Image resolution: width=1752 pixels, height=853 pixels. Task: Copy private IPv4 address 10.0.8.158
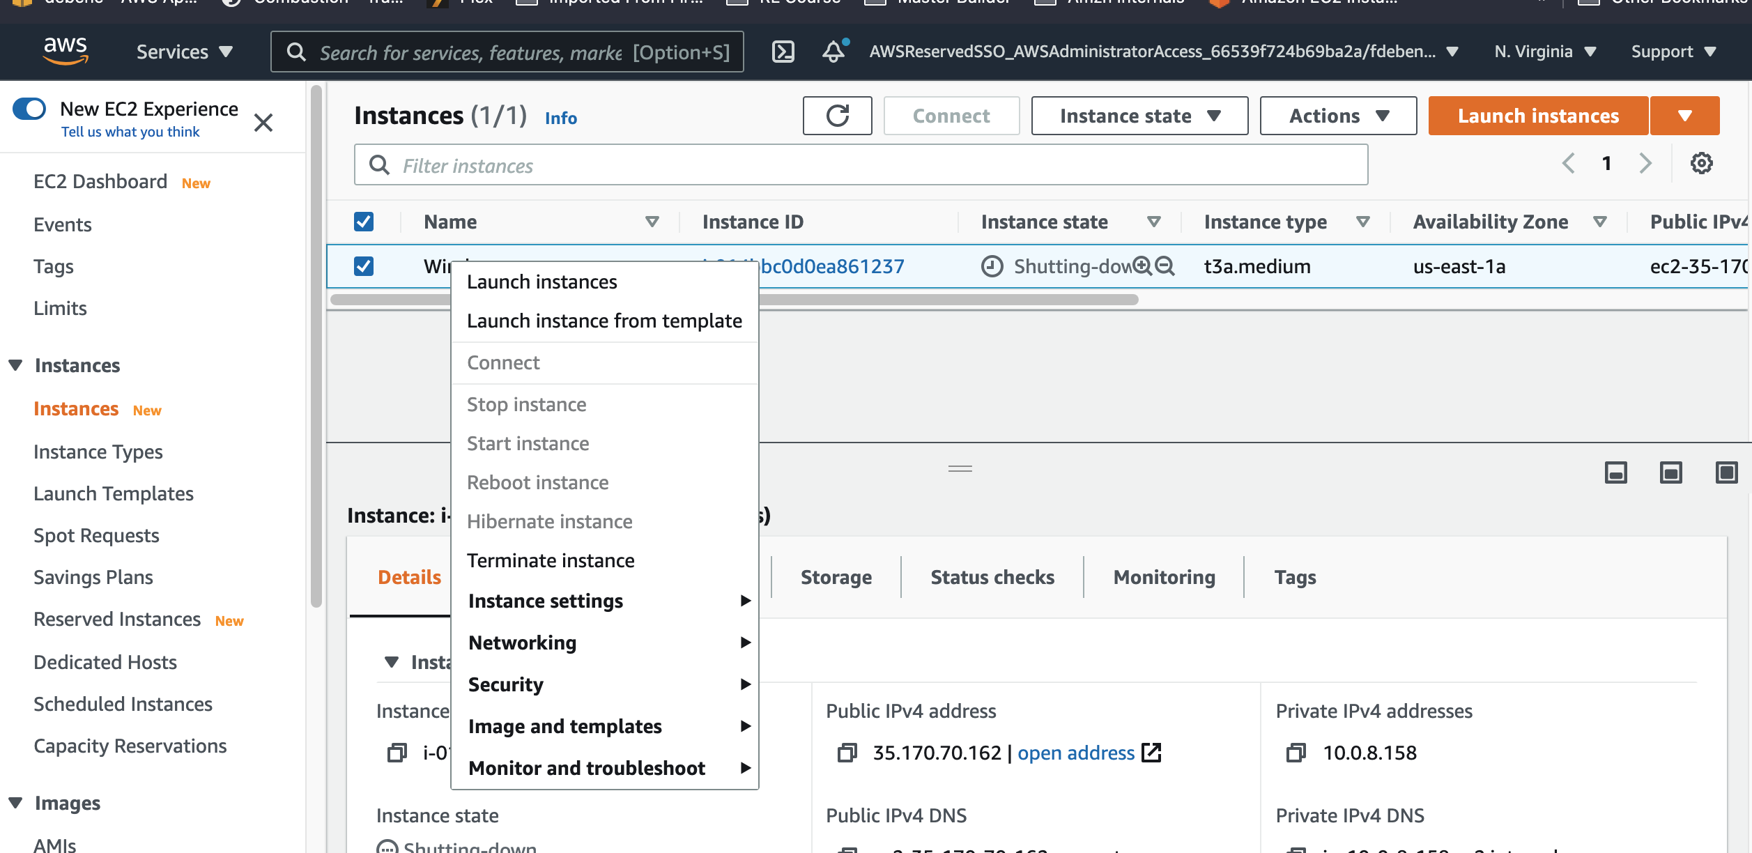pyautogui.click(x=1296, y=753)
